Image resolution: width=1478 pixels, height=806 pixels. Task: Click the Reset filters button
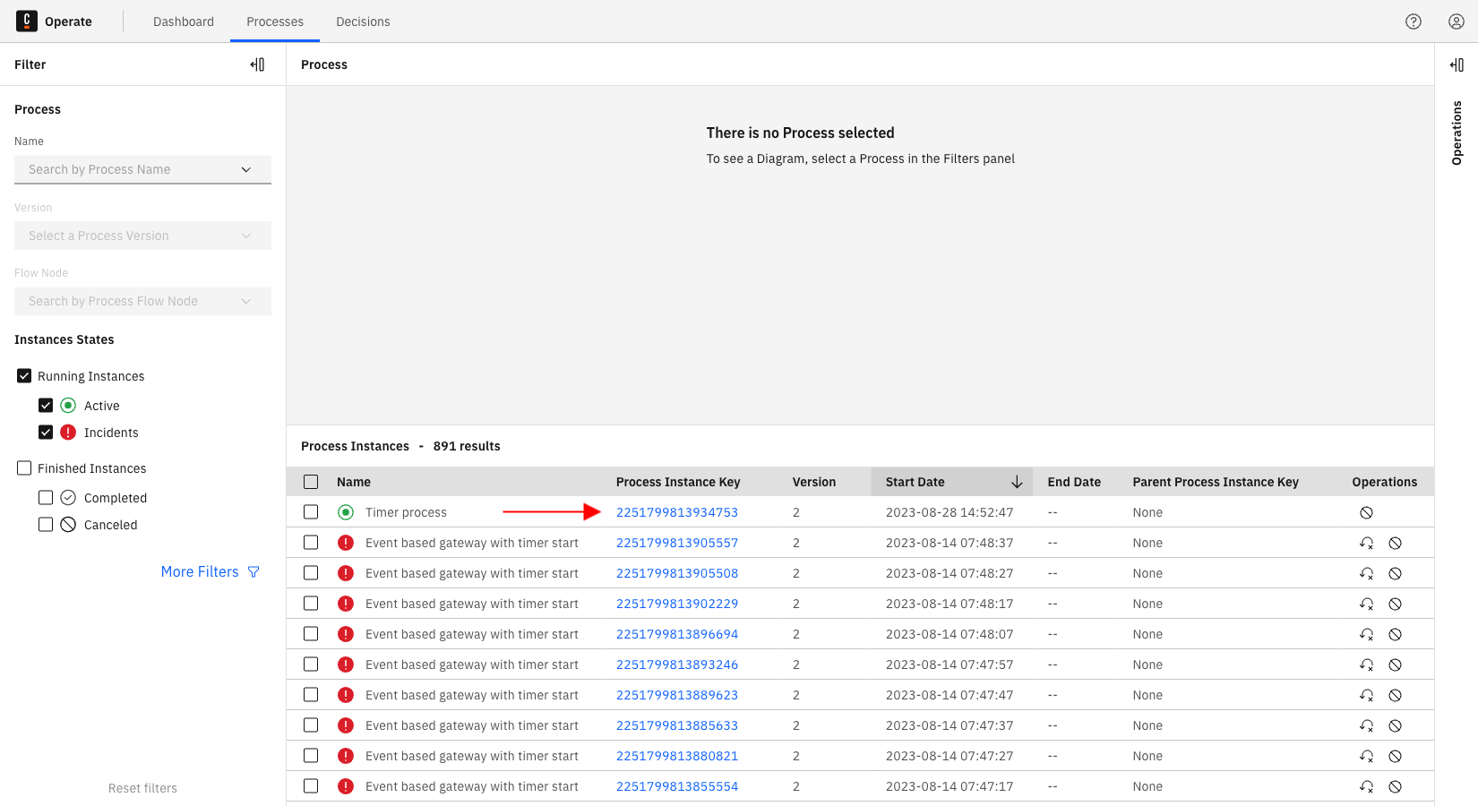[x=142, y=788]
